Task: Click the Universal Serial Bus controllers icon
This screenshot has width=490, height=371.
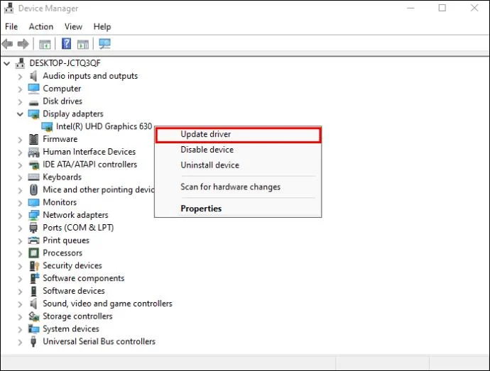Action: click(x=33, y=342)
